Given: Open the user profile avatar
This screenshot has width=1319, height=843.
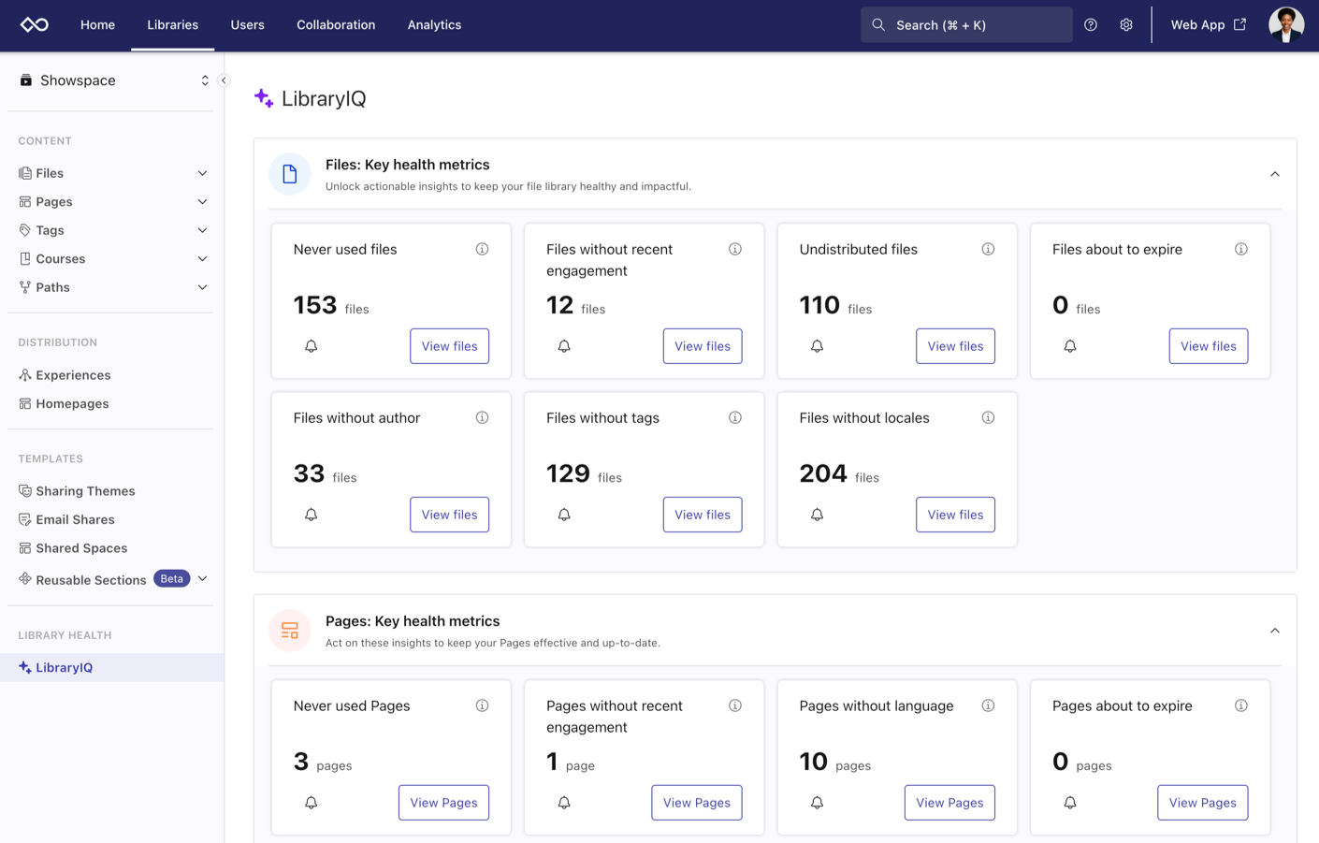Looking at the screenshot, I should point(1285,25).
